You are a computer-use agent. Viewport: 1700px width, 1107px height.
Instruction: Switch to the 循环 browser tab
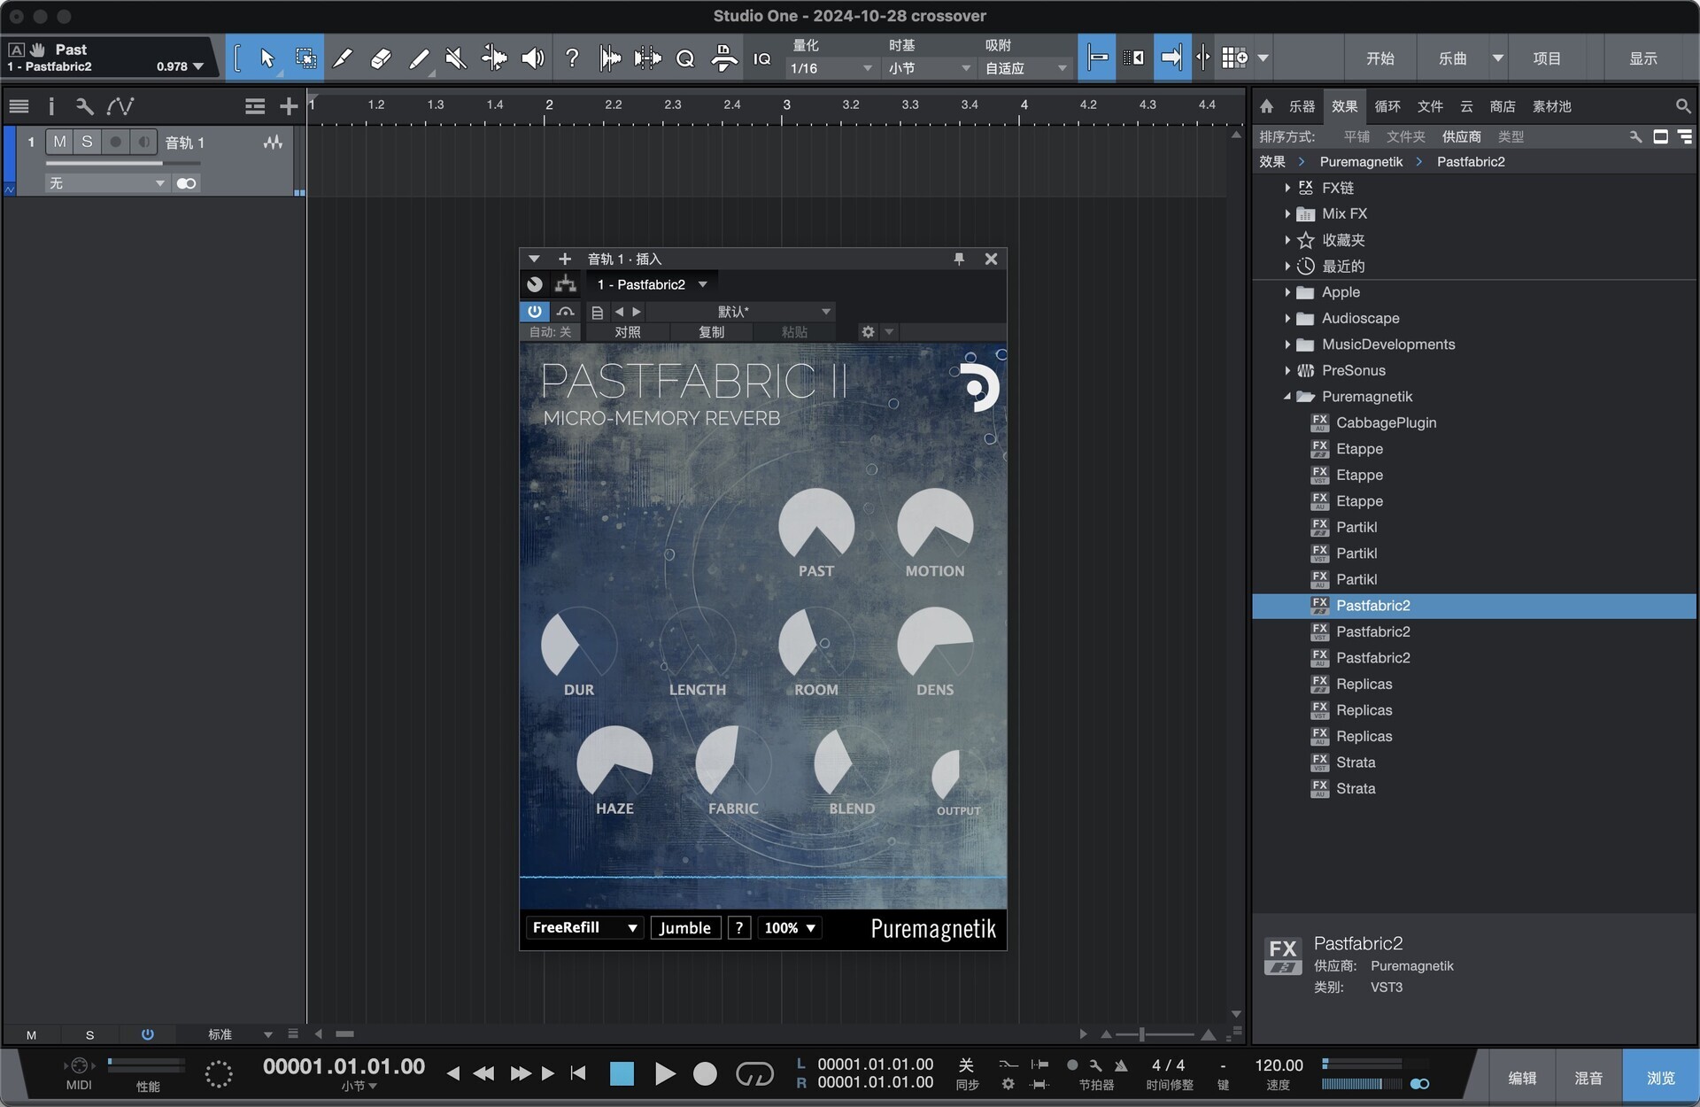point(1387,106)
